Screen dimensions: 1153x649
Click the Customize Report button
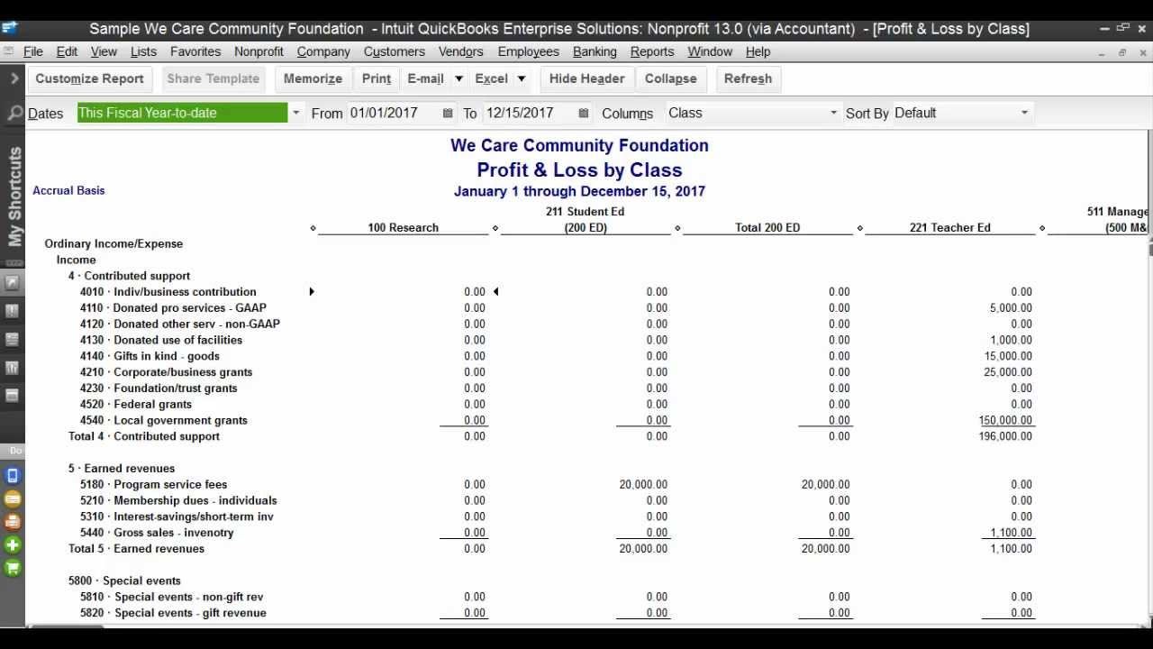89,79
